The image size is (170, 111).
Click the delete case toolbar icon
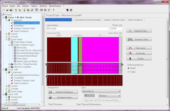(x=20, y=10)
